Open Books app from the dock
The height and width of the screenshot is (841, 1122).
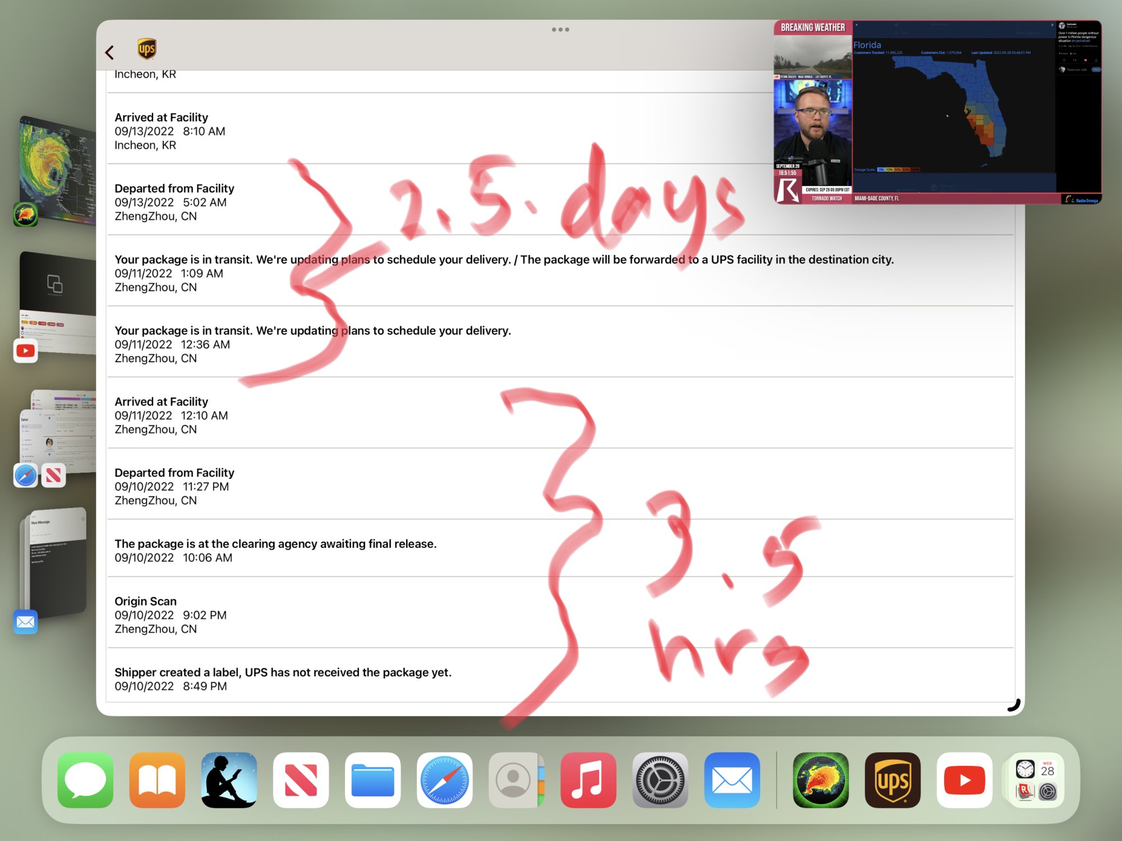(x=157, y=780)
